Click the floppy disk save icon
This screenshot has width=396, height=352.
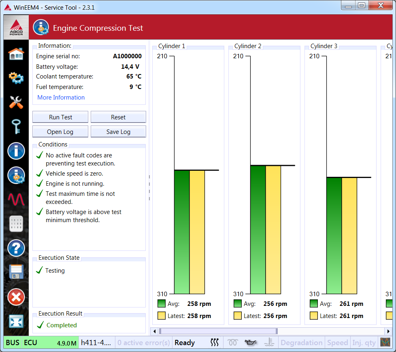16,272
